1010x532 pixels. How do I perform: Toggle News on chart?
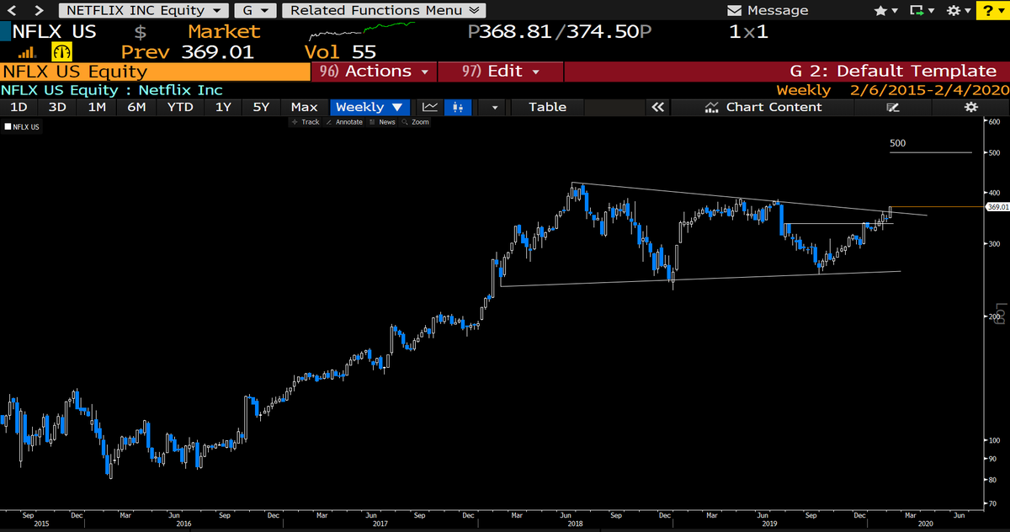click(383, 122)
